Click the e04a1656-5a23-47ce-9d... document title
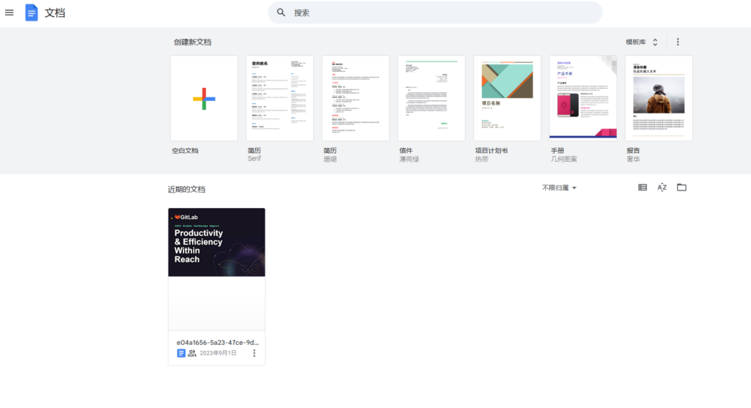This screenshot has height=408, width=751. click(217, 343)
